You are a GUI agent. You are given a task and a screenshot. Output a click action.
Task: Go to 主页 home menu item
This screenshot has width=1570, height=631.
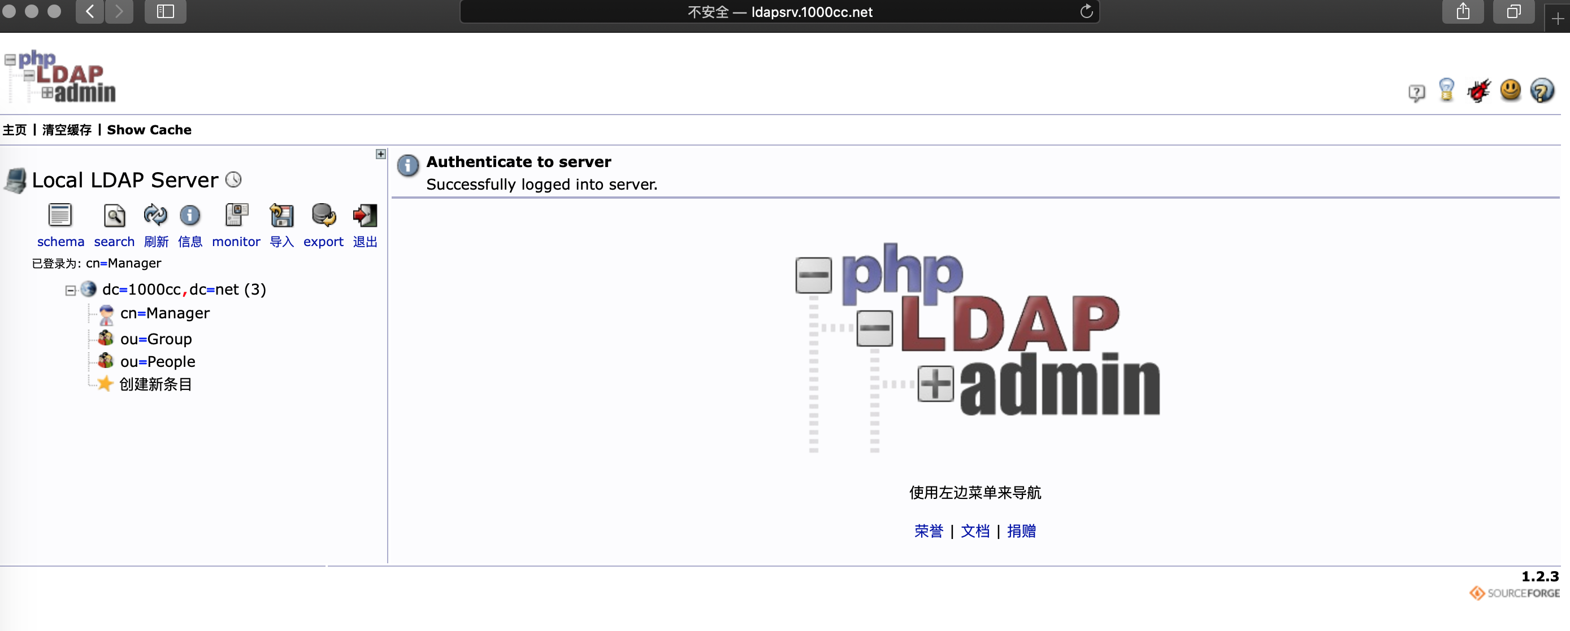15,130
